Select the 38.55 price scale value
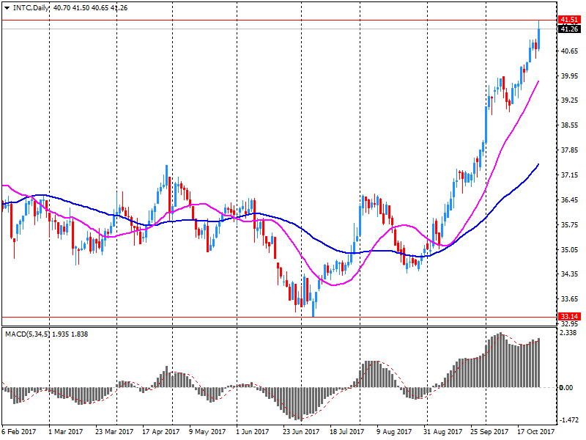Viewport: 586px width, 440px height. click(570, 125)
